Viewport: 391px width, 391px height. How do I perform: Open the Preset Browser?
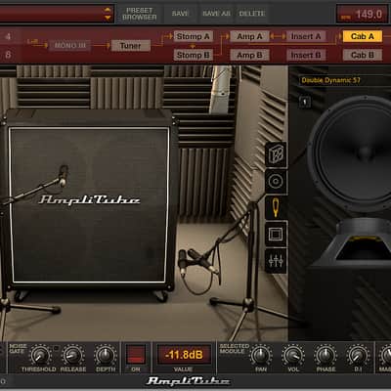(139, 14)
